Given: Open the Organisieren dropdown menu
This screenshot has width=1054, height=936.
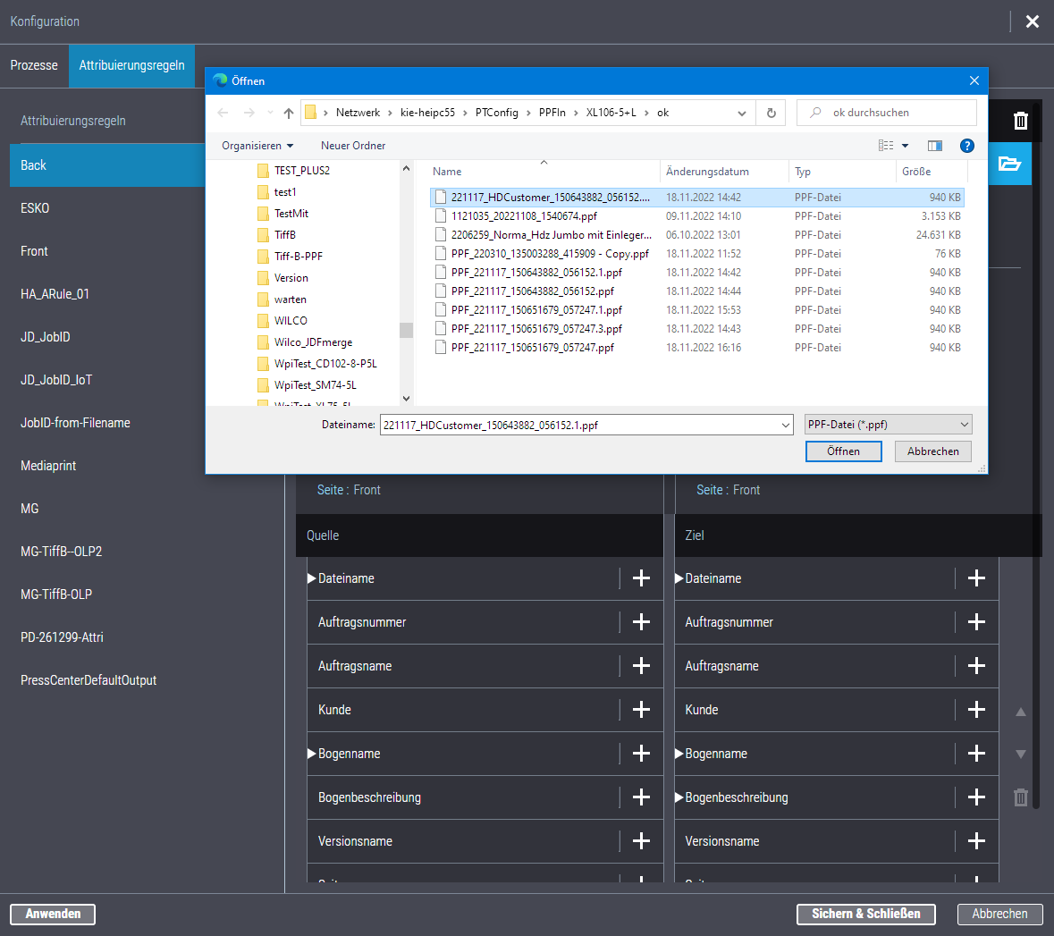Looking at the screenshot, I should point(257,146).
